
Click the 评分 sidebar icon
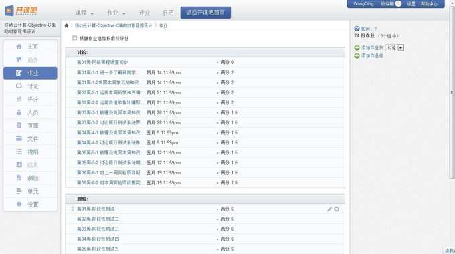click(x=19, y=99)
